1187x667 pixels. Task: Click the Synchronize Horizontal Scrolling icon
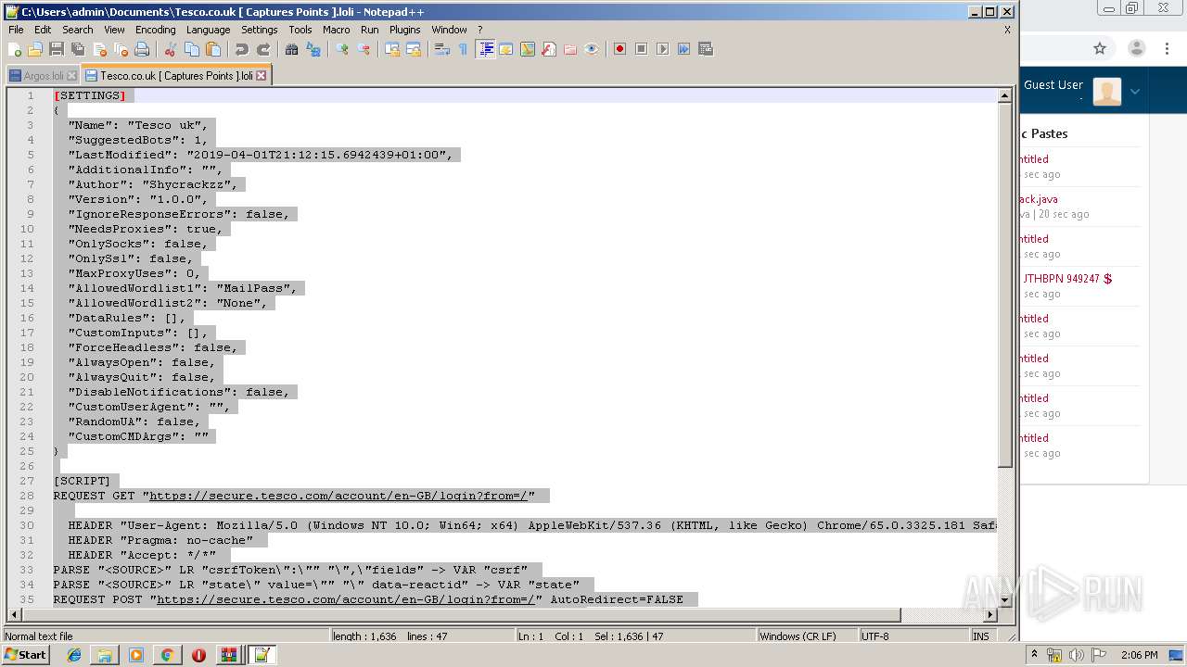[414, 49]
